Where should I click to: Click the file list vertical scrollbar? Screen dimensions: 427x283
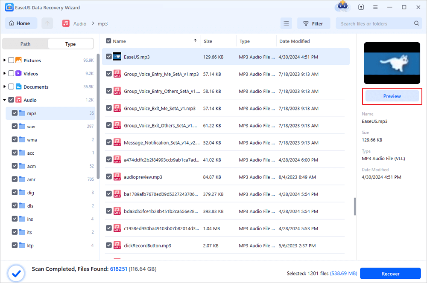click(x=354, y=207)
